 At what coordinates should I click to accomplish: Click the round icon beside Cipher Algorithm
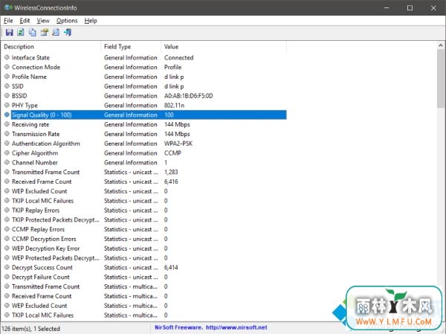pyautogui.click(x=7, y=153)
